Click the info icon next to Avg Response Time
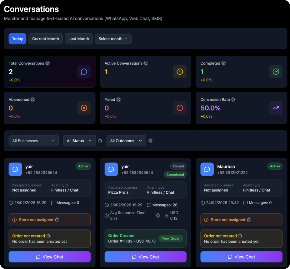 point(158,216)
